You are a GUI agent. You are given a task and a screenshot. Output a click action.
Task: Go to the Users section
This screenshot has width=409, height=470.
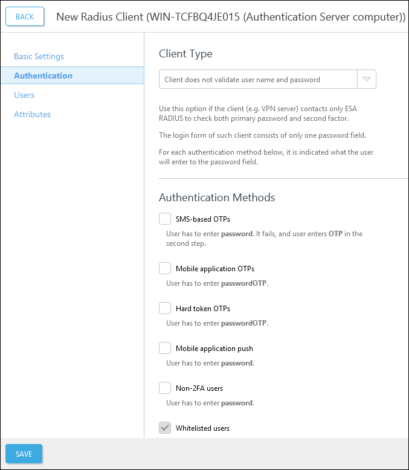(x=24, y=95)
